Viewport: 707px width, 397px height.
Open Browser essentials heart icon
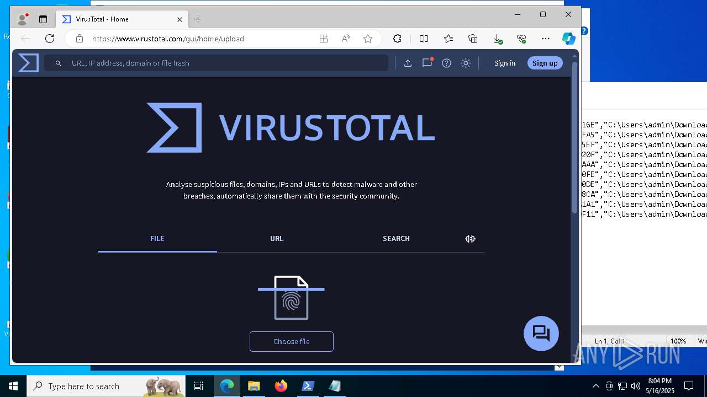click(x=521, y=39)
